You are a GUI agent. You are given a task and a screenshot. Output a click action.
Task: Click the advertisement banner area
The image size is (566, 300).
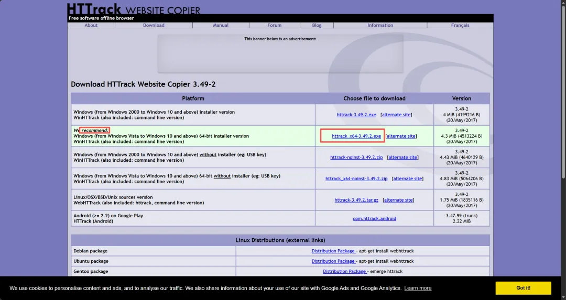280,54
